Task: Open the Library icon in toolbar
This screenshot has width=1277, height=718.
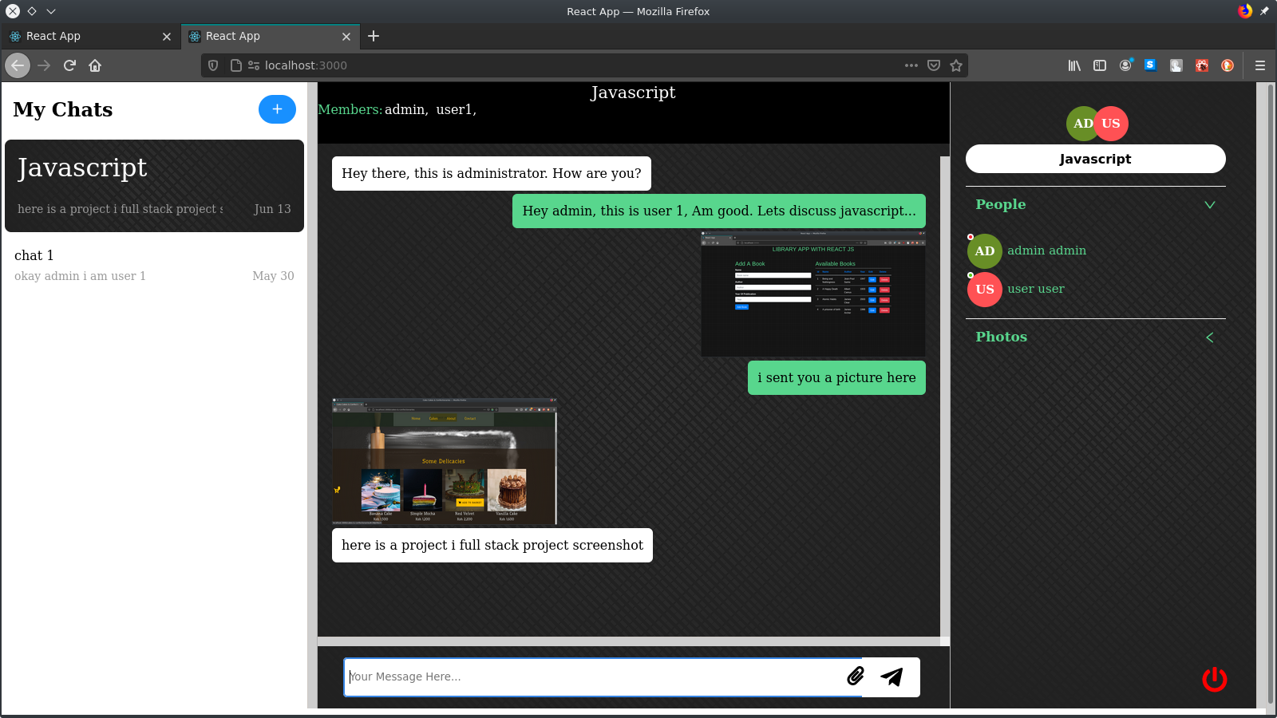Action: [1074, 65]
